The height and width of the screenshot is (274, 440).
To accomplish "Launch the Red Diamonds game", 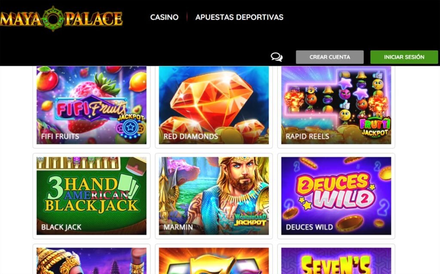I will pos(214,105).
